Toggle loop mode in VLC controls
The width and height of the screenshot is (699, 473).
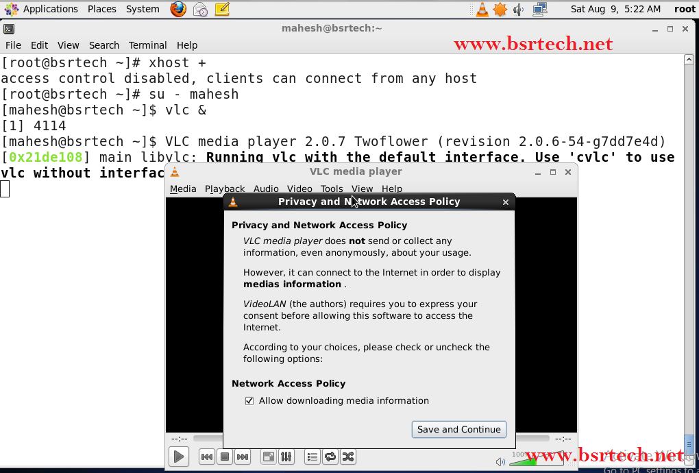pos(330,457)
